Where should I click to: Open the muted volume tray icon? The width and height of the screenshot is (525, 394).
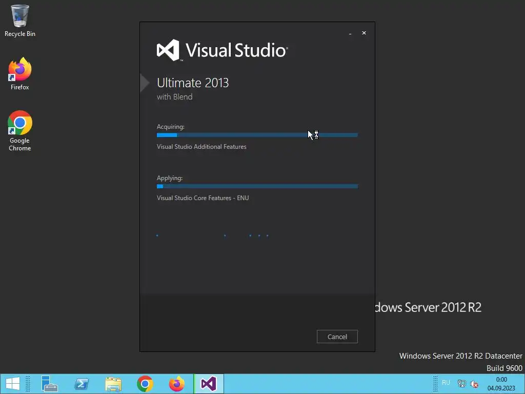(474, 384)
